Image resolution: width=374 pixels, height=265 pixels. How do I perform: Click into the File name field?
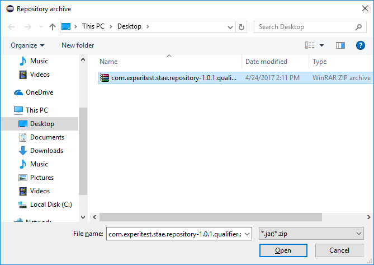[x=176, y=234]
